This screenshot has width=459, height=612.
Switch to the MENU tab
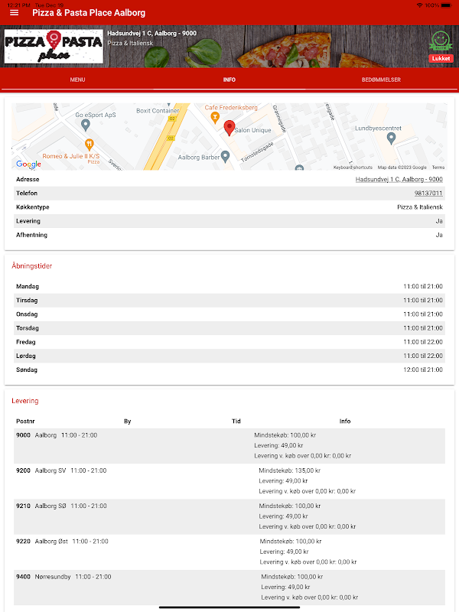point(77,80)
